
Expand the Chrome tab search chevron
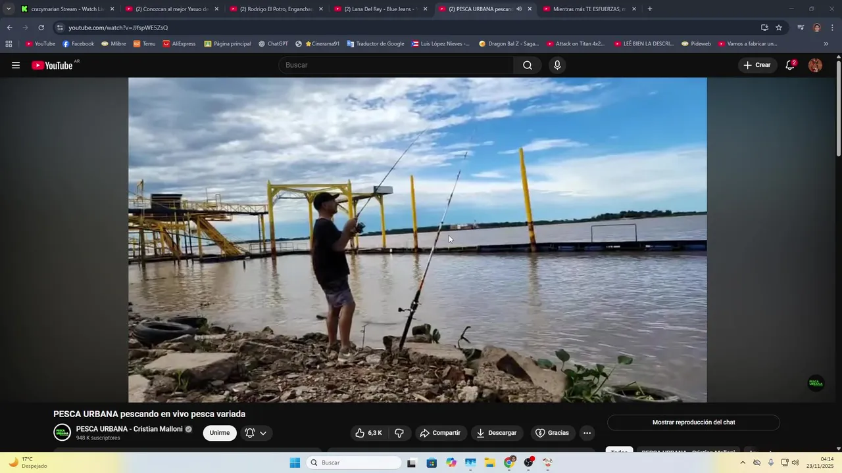9,9
